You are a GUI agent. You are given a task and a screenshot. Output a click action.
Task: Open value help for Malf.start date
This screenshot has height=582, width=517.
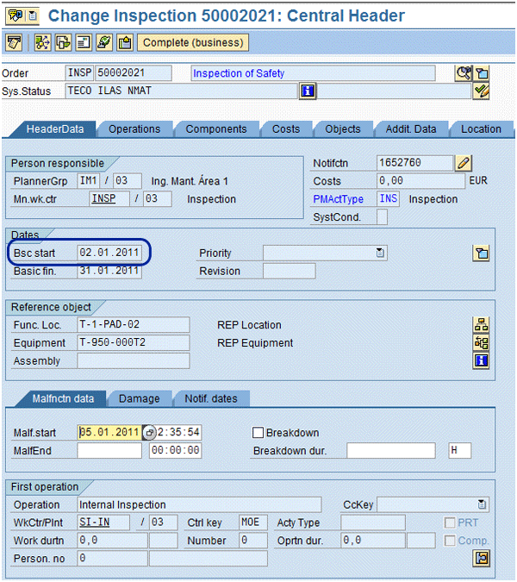coord(148,433)
